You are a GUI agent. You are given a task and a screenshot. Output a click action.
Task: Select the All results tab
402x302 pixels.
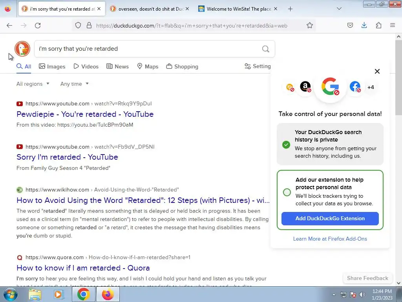coord(24,66)
